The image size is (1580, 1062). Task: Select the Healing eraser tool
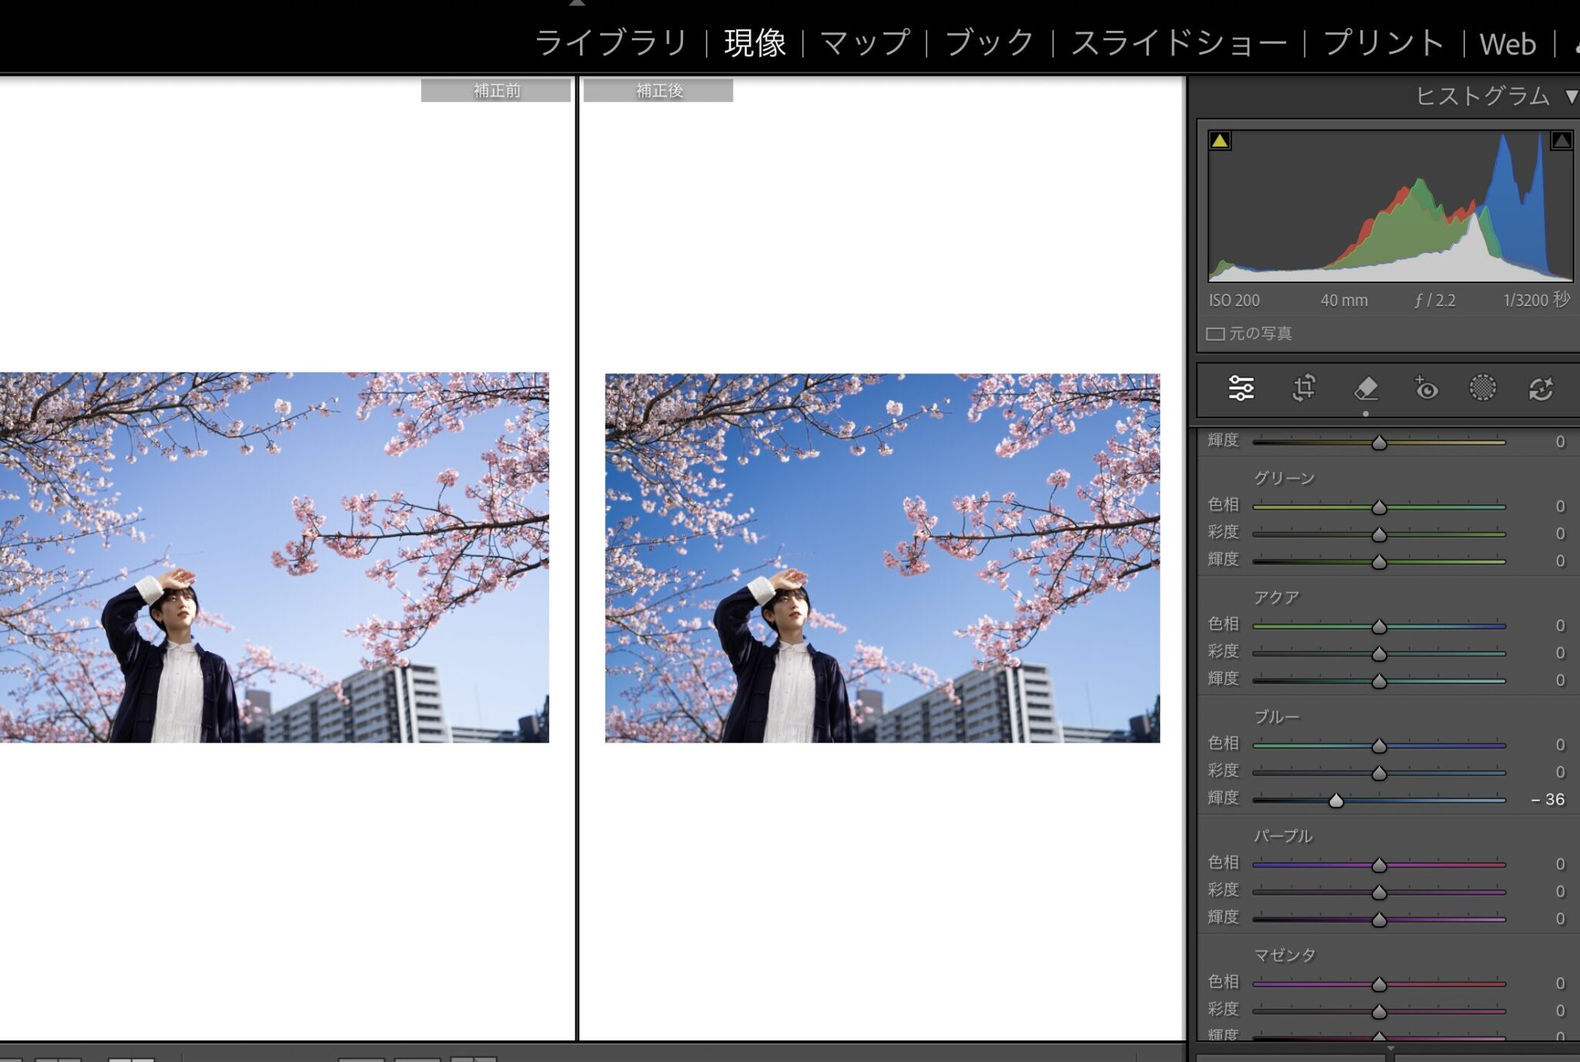(x=1366, y=388)
